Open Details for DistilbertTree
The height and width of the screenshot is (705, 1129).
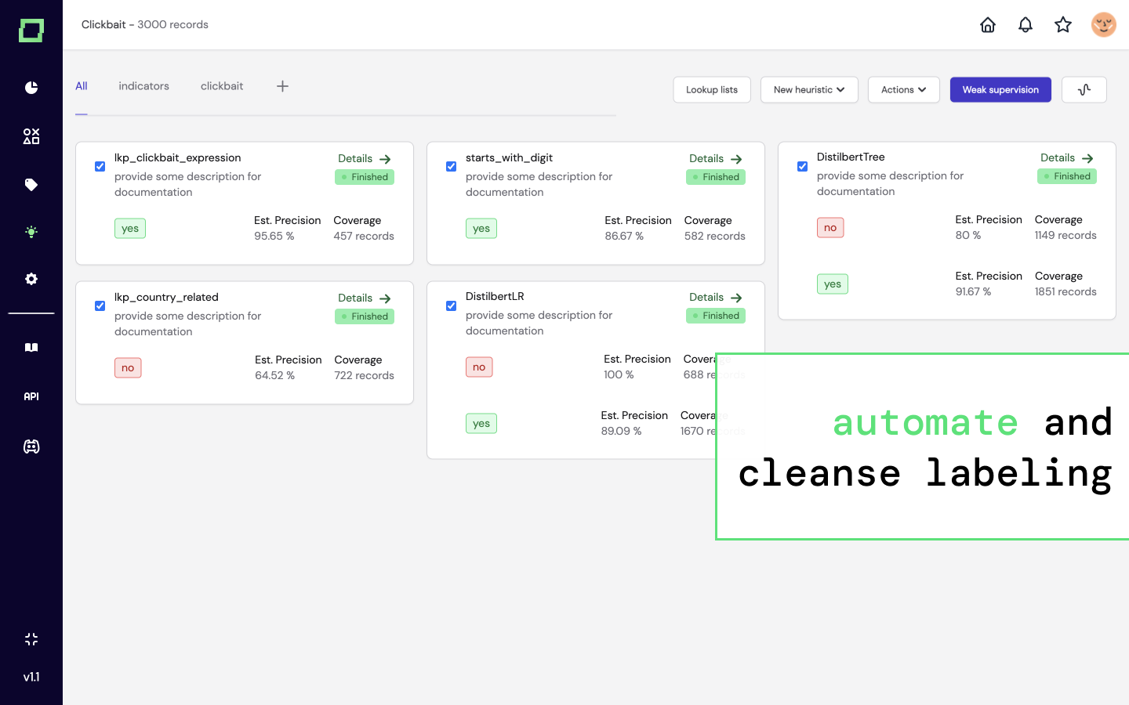pyautogui.click(x=1067, y=157)
